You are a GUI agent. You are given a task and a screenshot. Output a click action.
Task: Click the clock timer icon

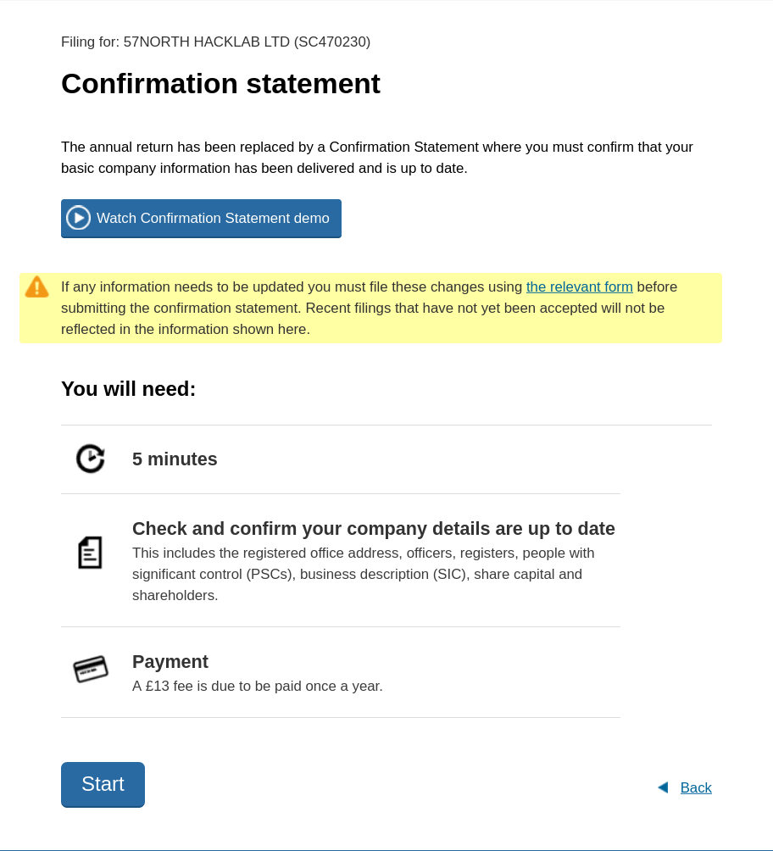90,459
